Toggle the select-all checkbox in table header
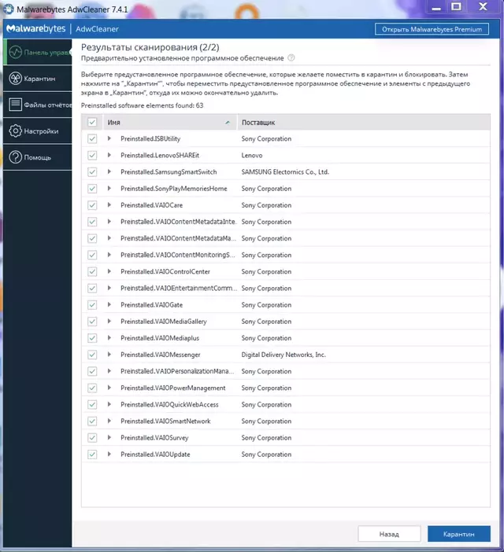Screen dimensions: 504x552 [92, 122]
